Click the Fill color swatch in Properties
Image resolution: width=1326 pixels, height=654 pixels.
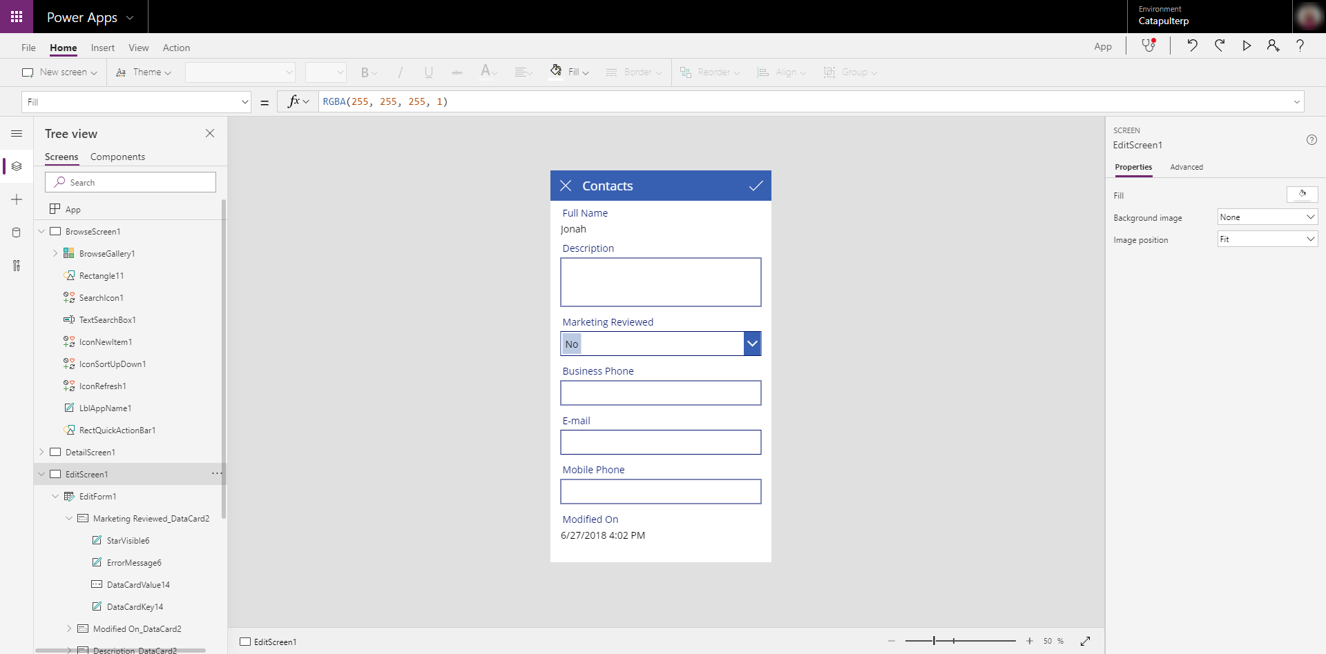point(1303,195)
